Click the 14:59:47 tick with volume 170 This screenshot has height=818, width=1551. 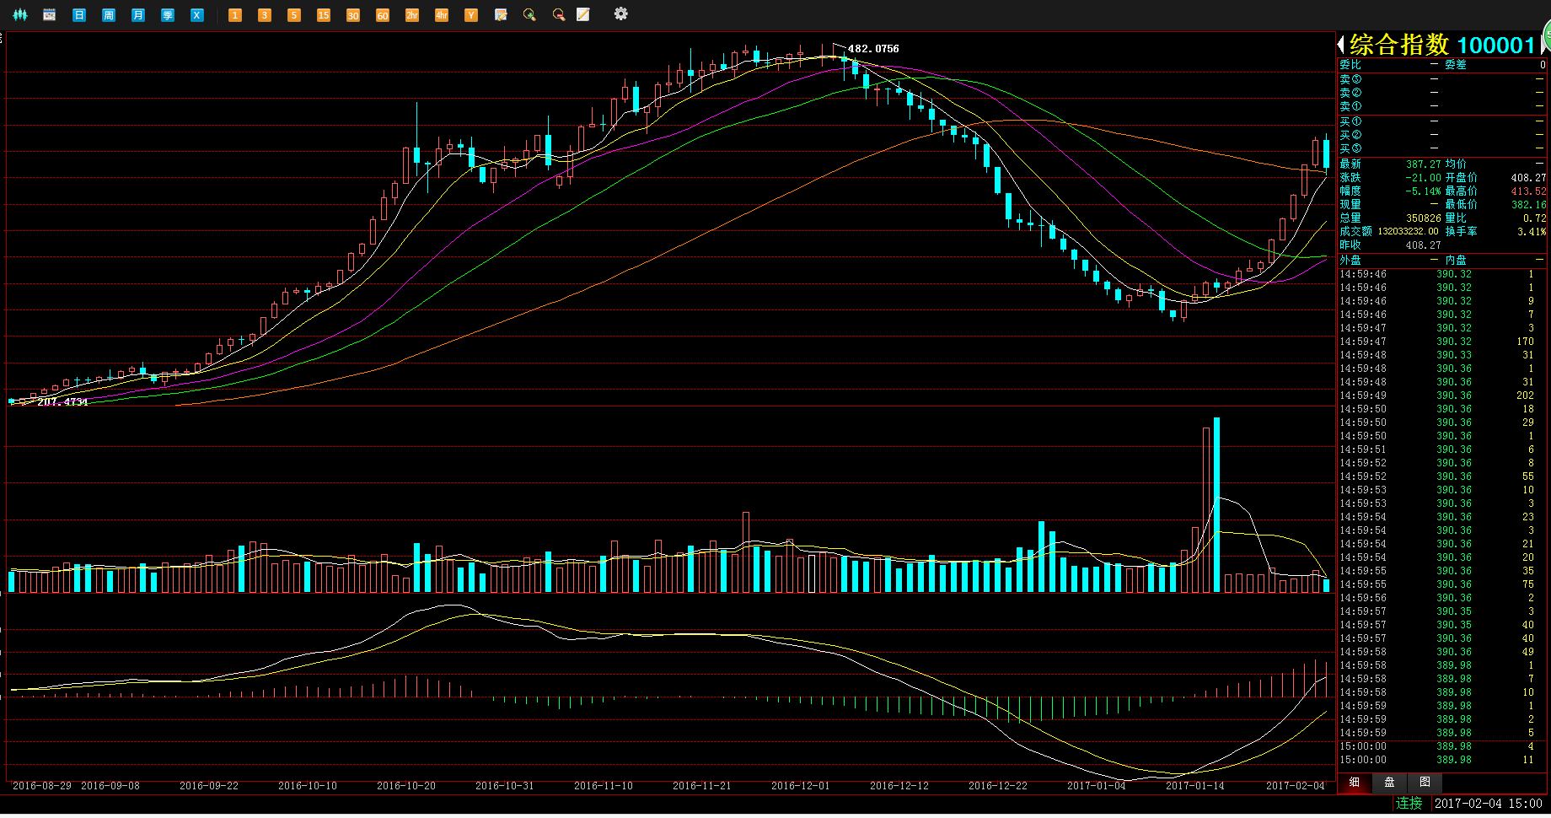tap(1442, 342)
